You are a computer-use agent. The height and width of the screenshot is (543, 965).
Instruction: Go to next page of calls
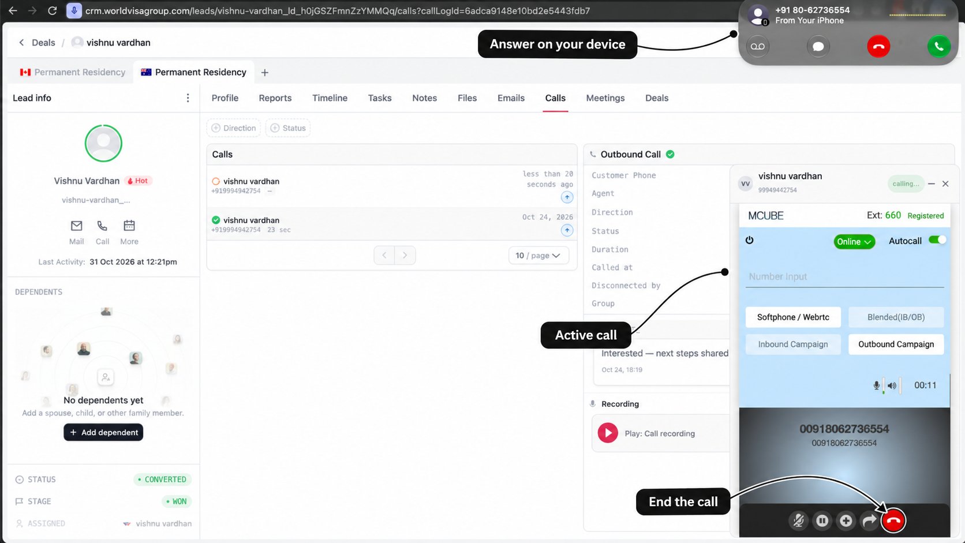pos(405,255)
